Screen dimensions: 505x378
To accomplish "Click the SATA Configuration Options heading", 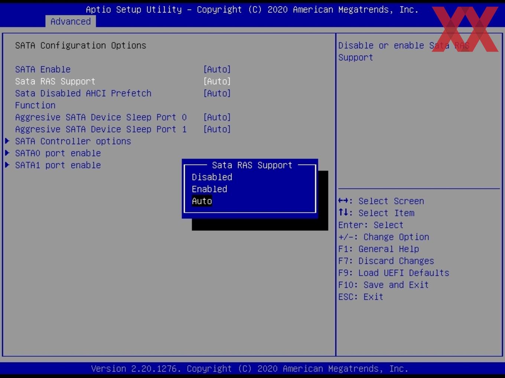I will pos(81,45).
